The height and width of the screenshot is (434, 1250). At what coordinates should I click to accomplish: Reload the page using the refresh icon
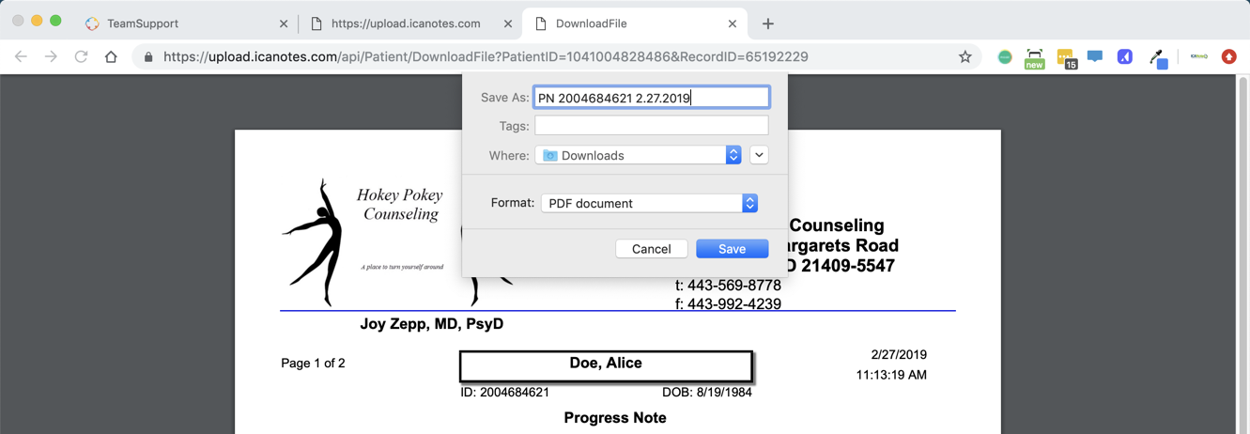coord(81,56)
